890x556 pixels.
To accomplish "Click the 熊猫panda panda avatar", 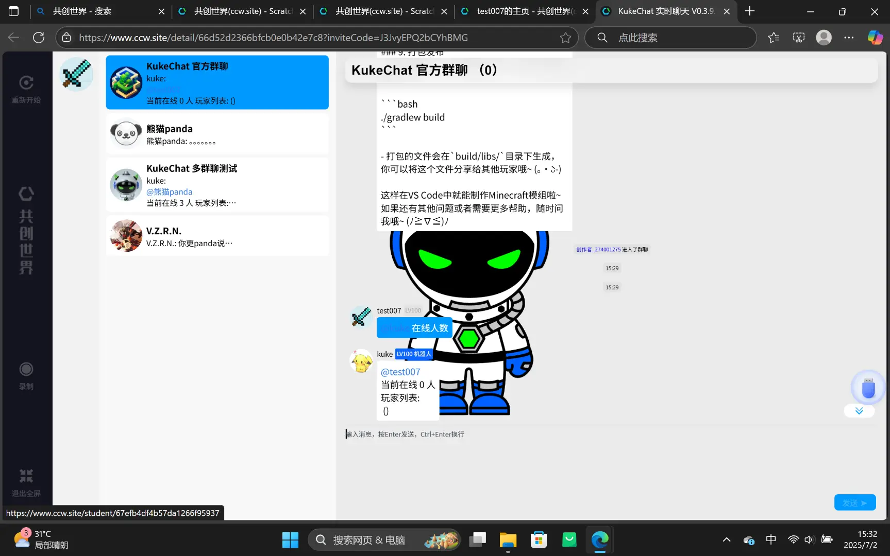I will point(126,134).
